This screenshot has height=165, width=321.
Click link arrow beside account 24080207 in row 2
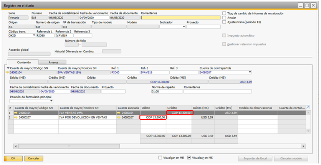[16, 118]
